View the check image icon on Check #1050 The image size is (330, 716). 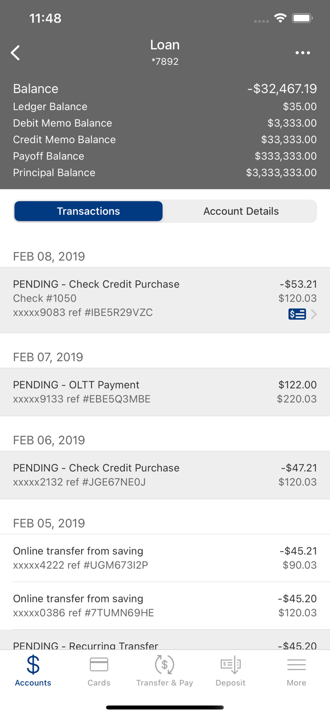297,314
